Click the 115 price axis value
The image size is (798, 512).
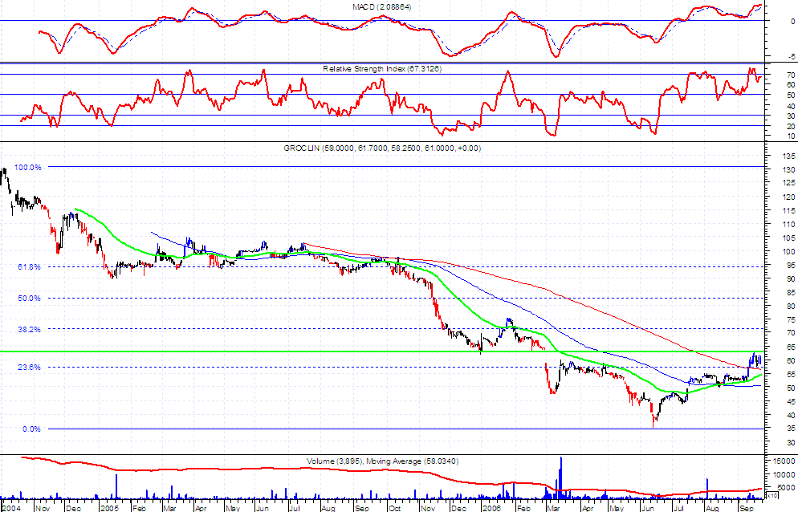790,211
